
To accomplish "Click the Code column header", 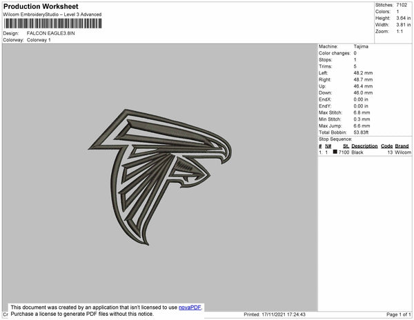I will coord(386,146).
